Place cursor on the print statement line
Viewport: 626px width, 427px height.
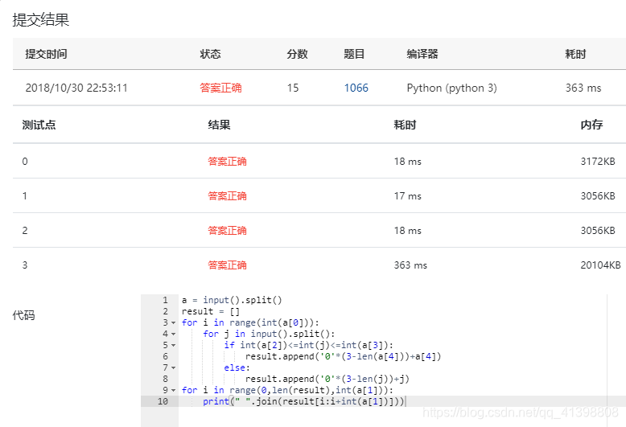pos(303,401)
